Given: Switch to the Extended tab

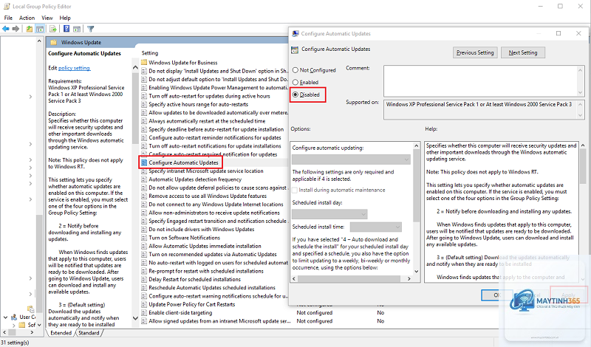Looking at the screenshot, I should (x=61, y=333).
